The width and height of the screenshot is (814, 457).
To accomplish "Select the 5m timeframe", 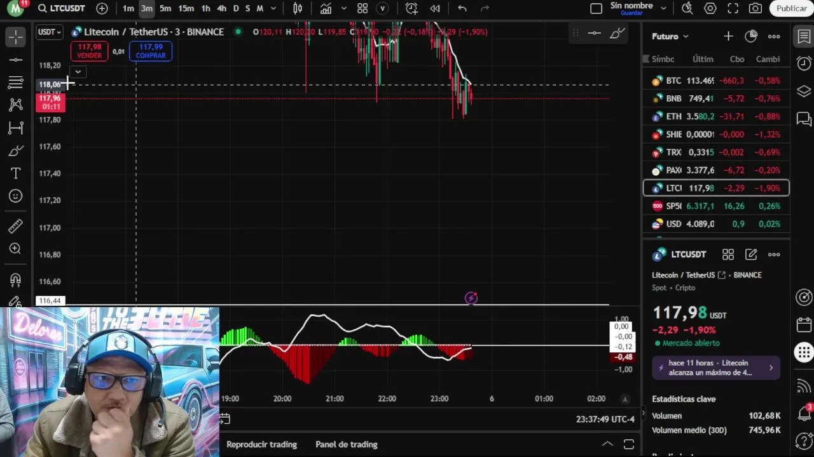I will (165, 8).
